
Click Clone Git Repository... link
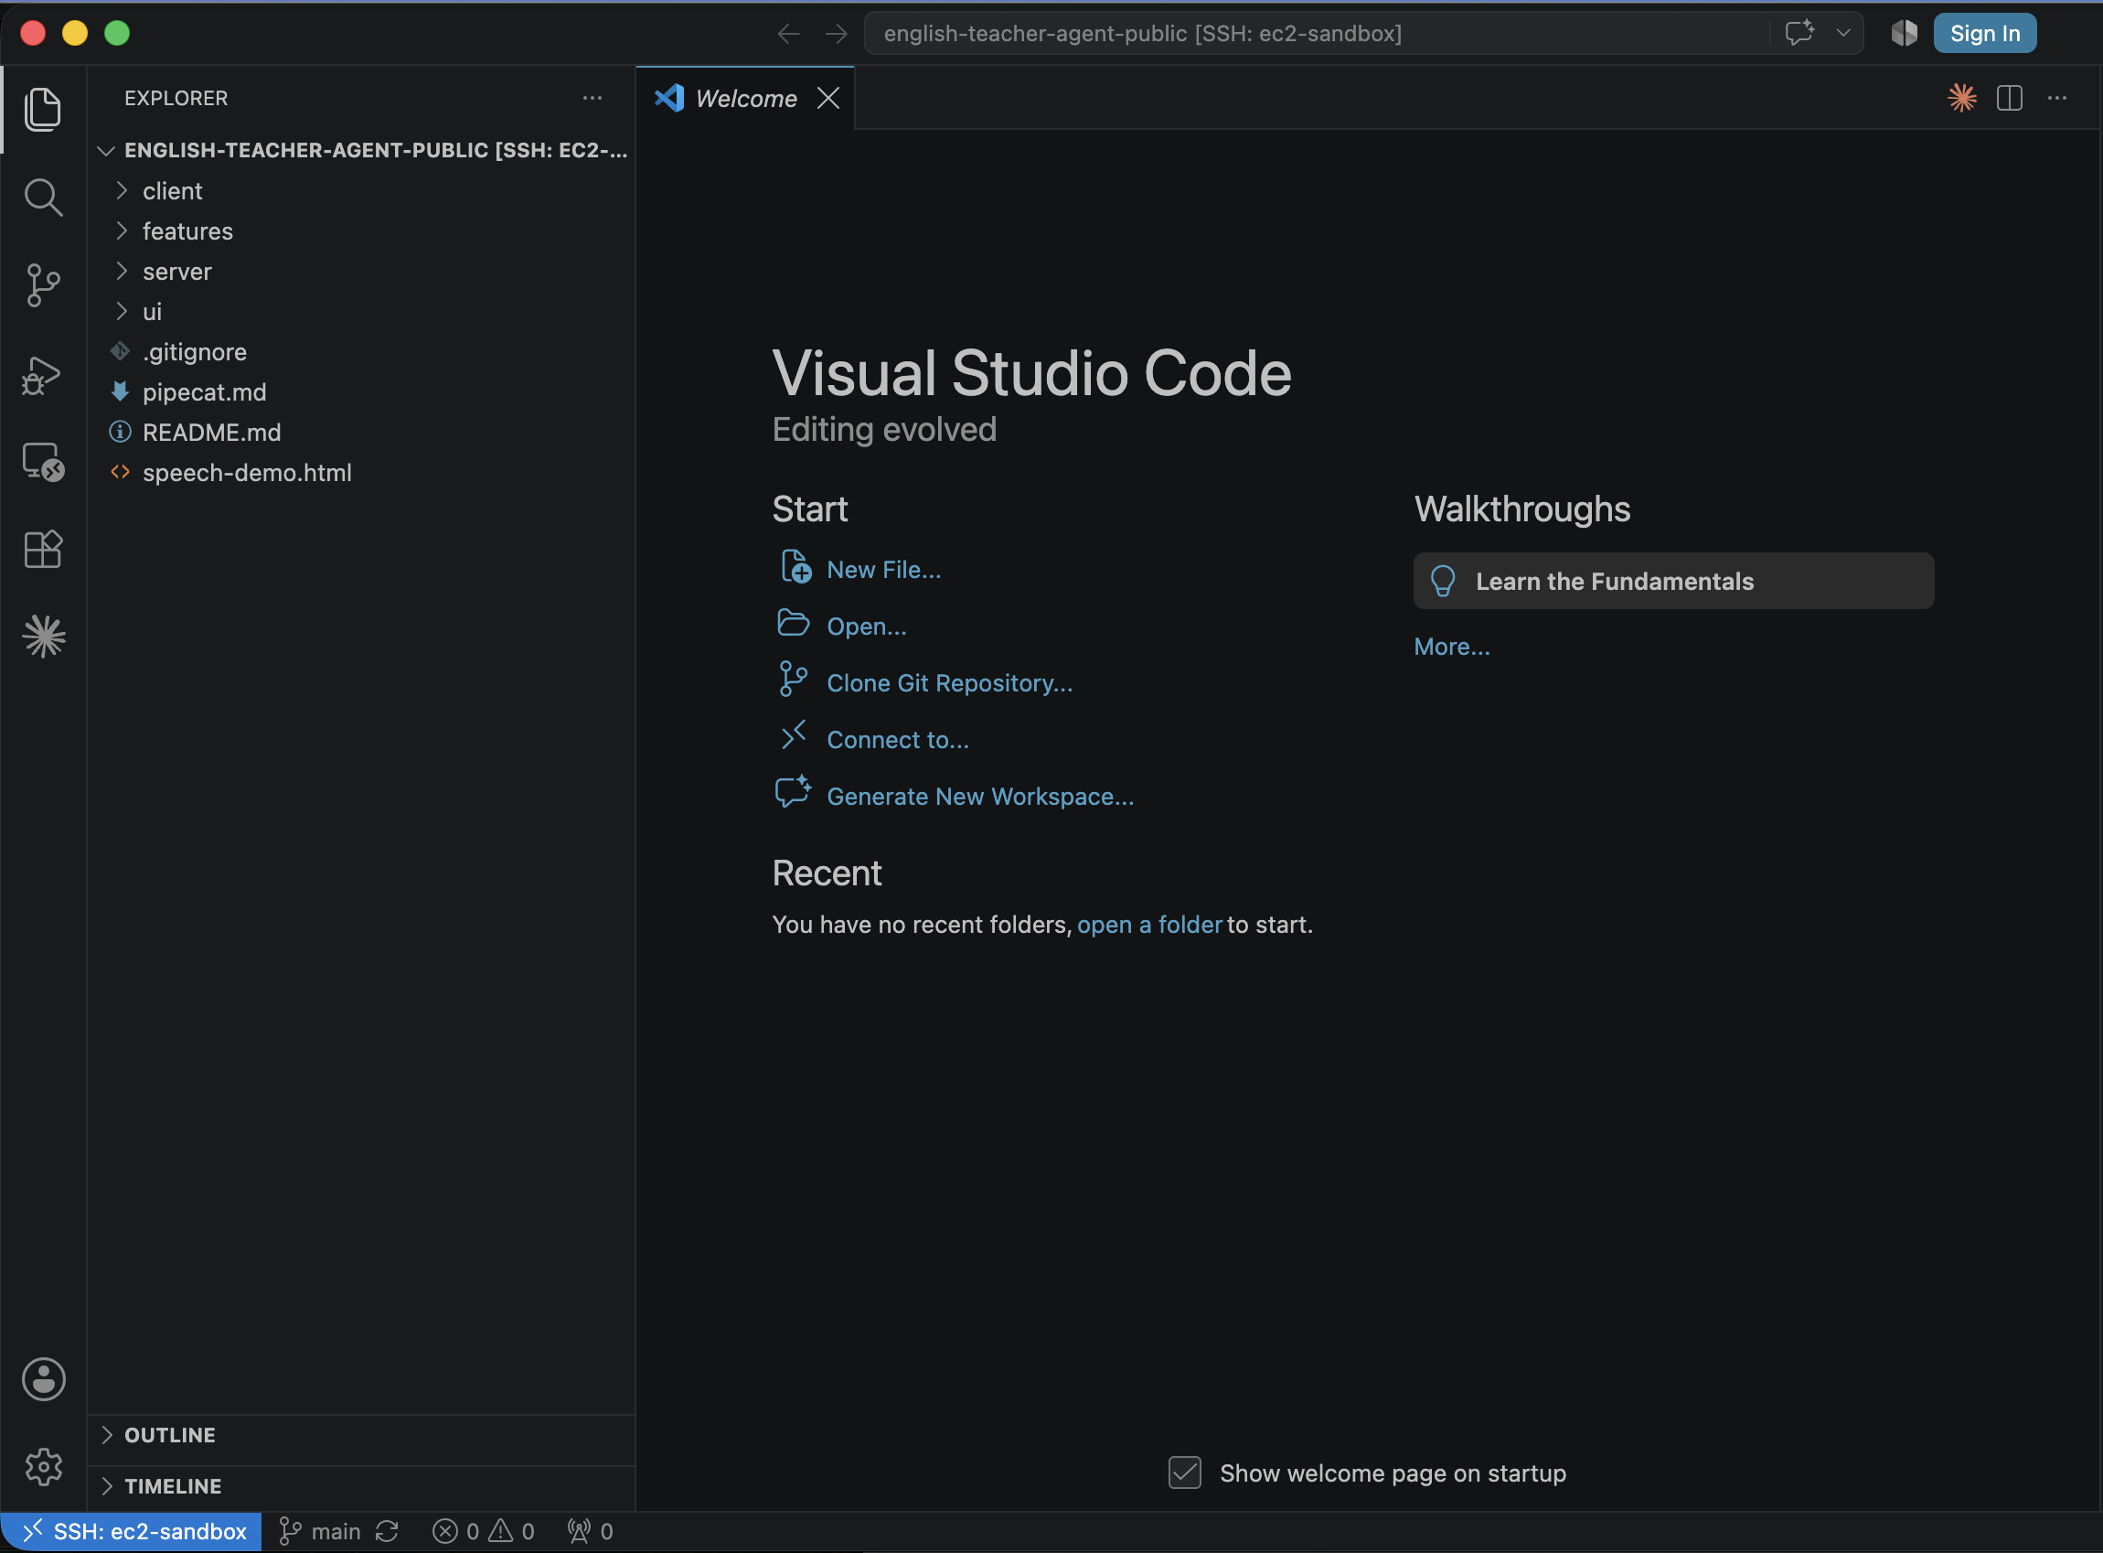click(x=949, y=683)
